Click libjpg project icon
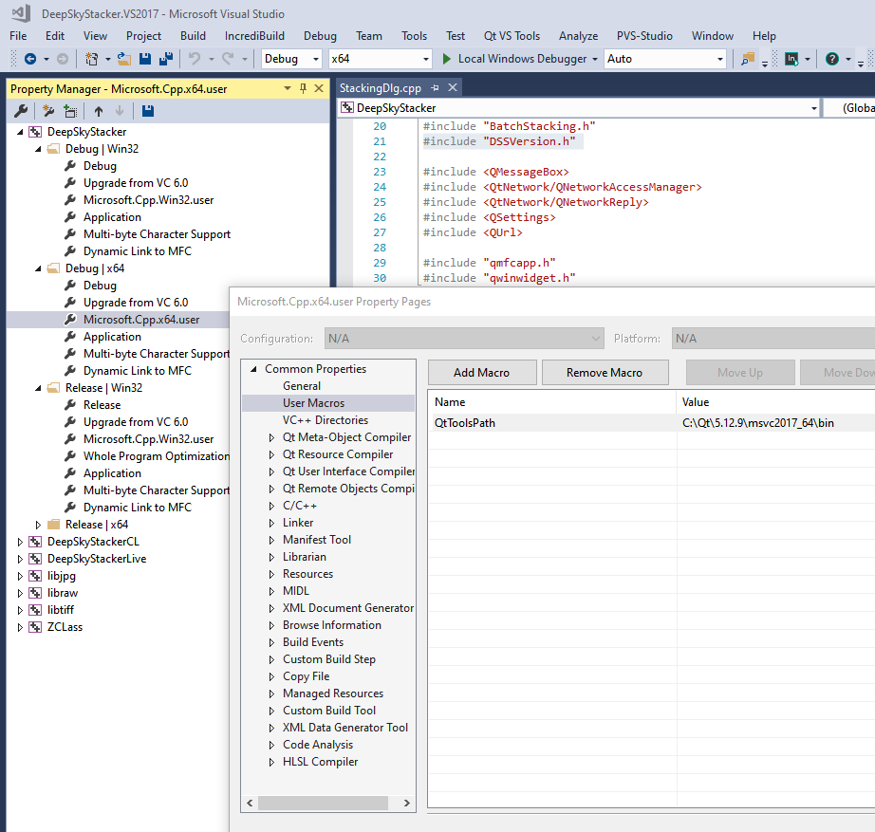Image resolution: width=875 pixels, height=832 pixels. 35,576
